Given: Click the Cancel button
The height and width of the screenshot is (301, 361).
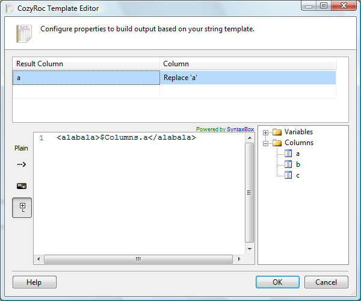Looking at the screenshot, I should [x=326, y=282].
